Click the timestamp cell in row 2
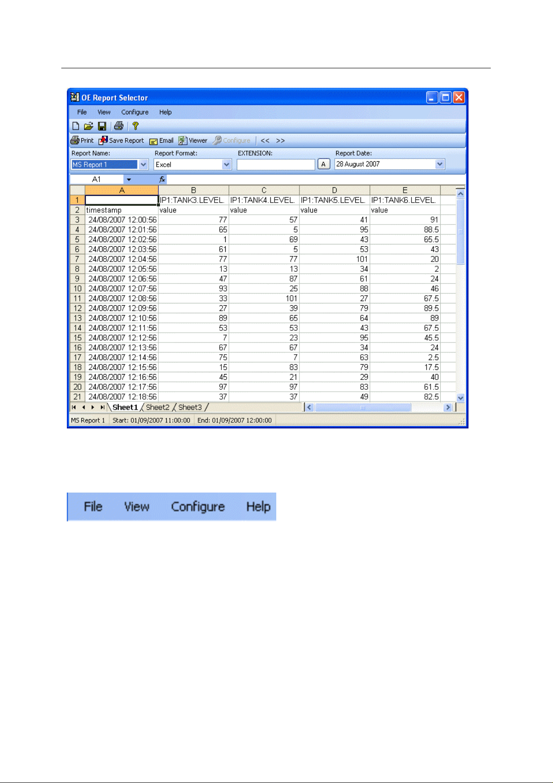 click(122, 210)
